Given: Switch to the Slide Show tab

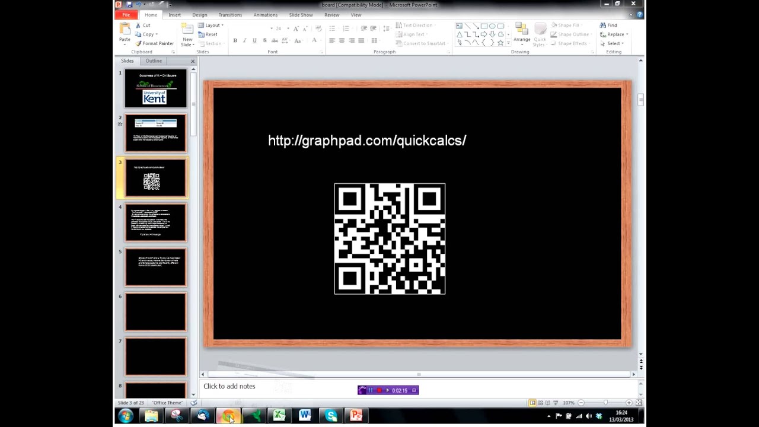Looking at the screenshot, I should [x=301, y=15].
